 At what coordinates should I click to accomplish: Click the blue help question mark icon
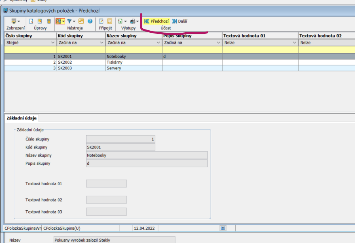90,21
